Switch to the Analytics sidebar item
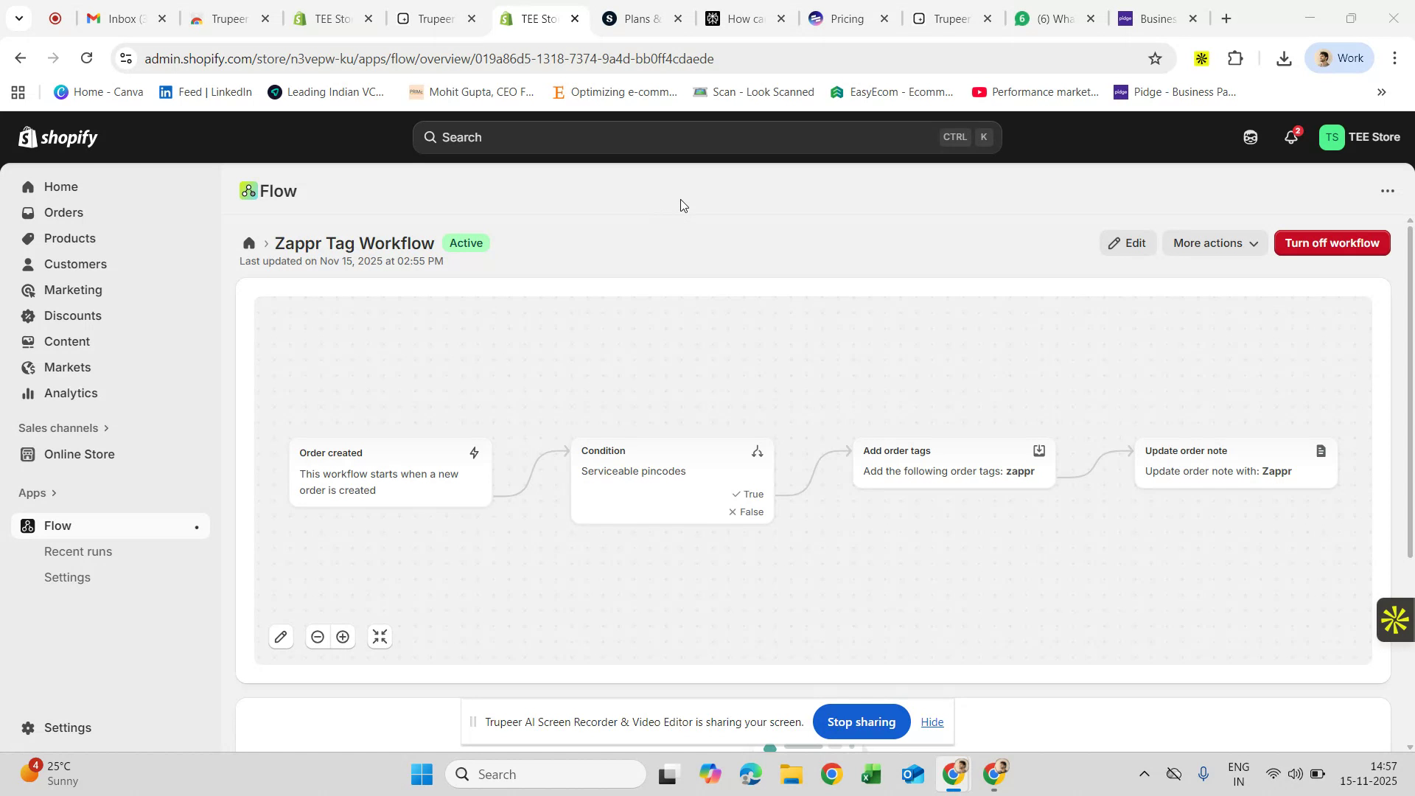Screen dimensions: 1415x796 coord(70,393)
